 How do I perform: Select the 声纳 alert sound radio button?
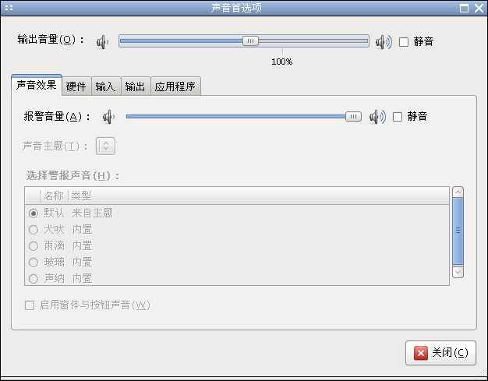(34, 279)
